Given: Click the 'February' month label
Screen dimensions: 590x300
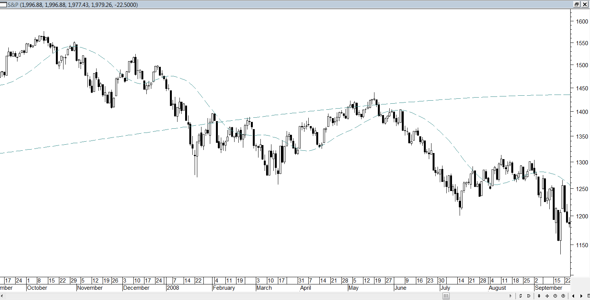Looking at the screenshot, I should point(224,288).
